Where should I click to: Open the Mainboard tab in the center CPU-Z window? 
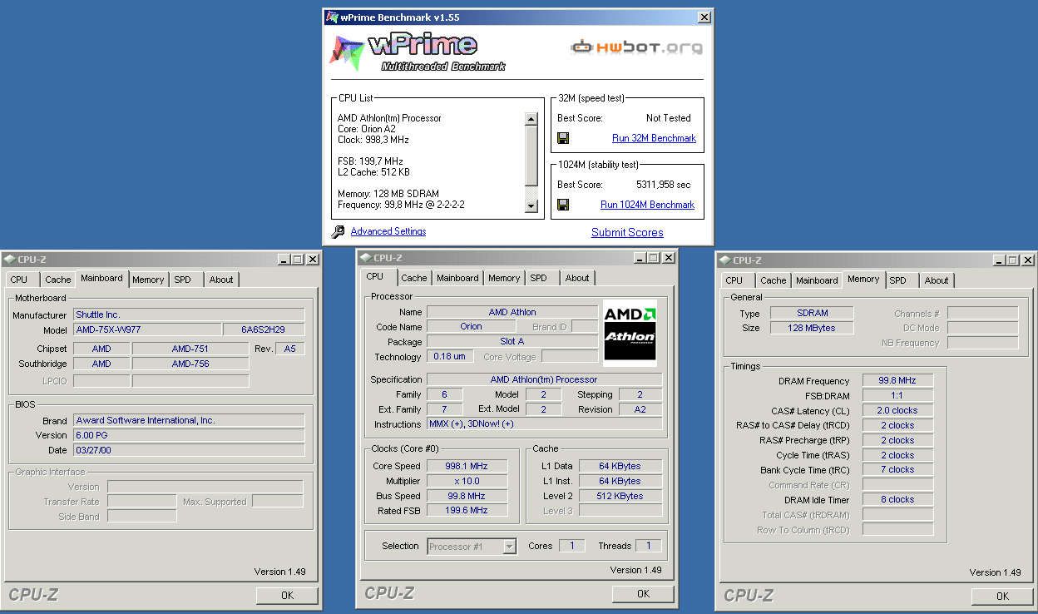point(457,278)
